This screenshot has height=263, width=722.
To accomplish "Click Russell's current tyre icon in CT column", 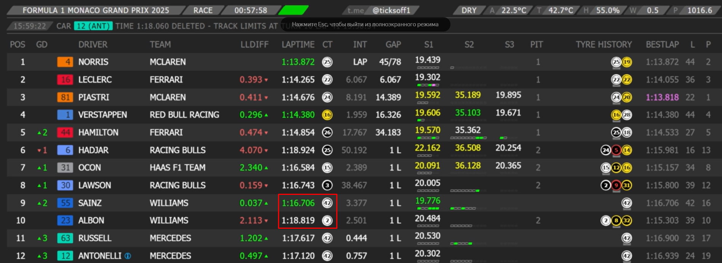I will tap(327, 238).
